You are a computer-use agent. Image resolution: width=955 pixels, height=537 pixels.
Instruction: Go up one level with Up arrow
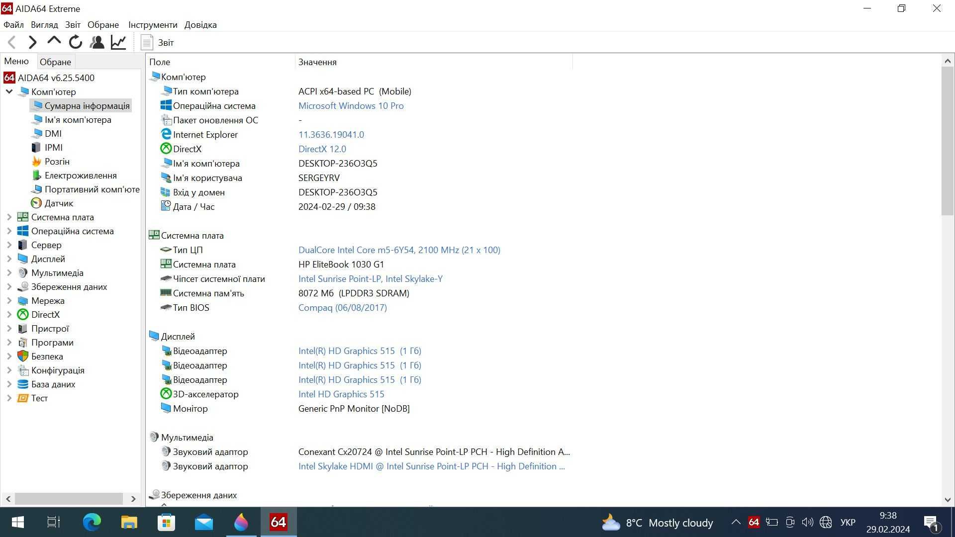pos(54,42)
